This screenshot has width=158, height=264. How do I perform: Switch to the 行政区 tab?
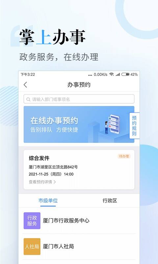[110, 201]
